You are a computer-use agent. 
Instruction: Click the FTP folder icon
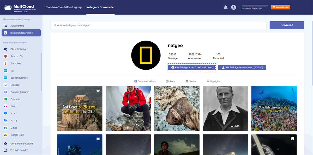(x=5, y=114)
